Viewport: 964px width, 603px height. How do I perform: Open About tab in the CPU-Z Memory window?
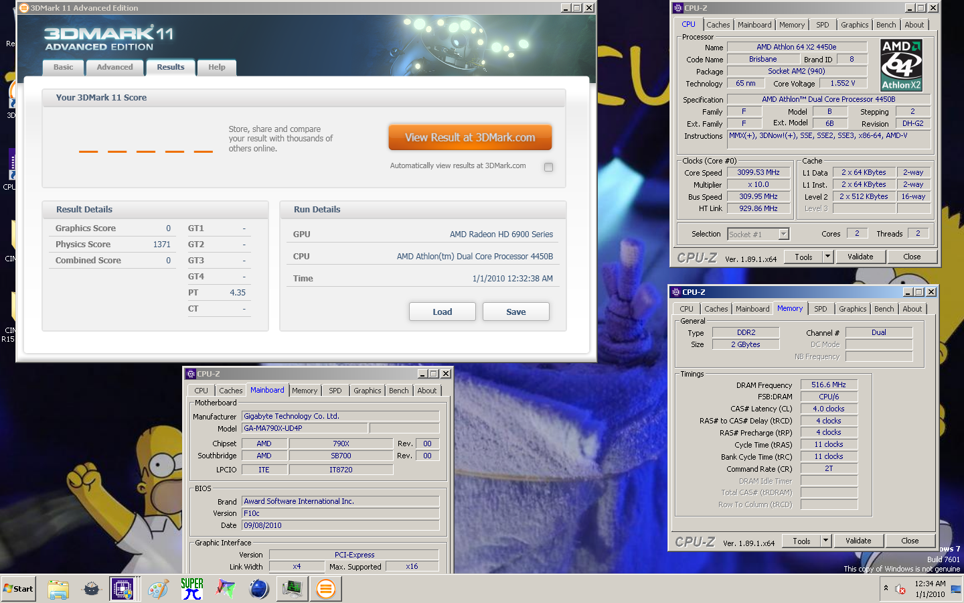[912, 309]
